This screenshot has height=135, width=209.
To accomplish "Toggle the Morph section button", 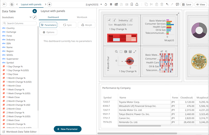I will 87,25.
